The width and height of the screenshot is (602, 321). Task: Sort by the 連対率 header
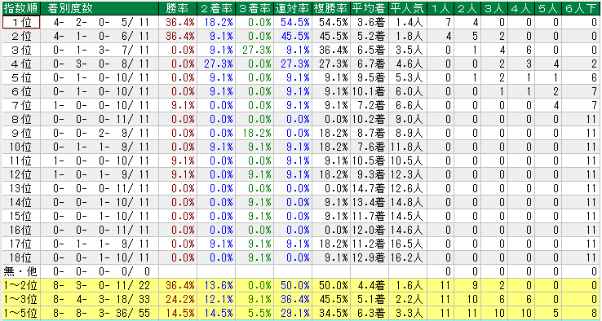click(293, 8)
